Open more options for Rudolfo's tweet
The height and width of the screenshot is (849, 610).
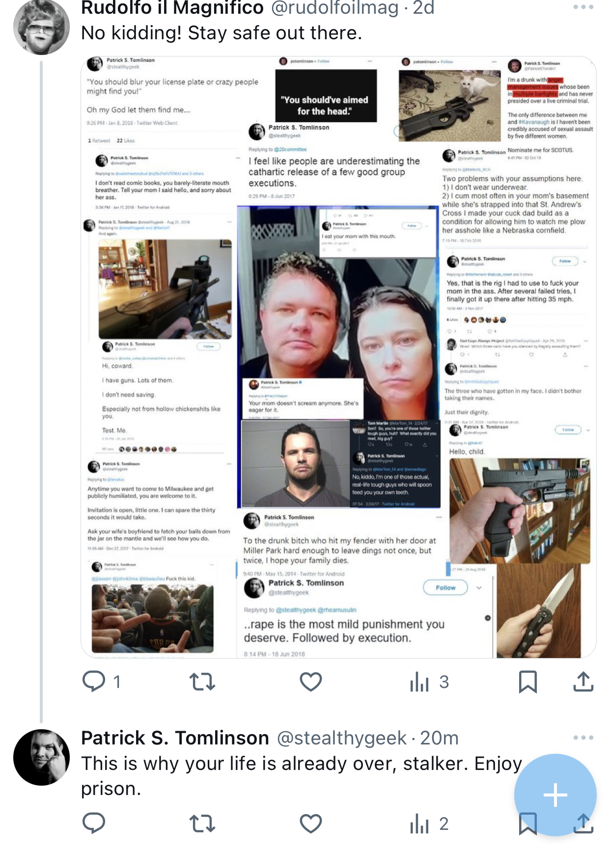(583, 7)
